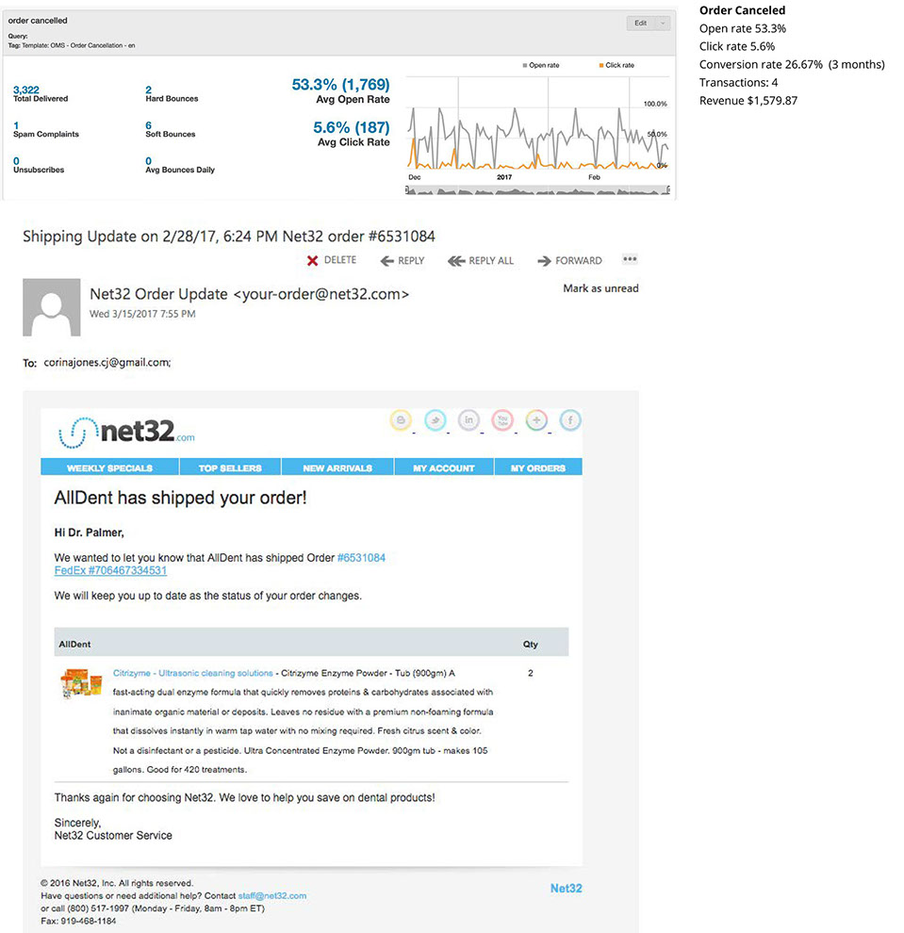Open the YouTube social icon
904x933 pixels.
click(502, 420)
